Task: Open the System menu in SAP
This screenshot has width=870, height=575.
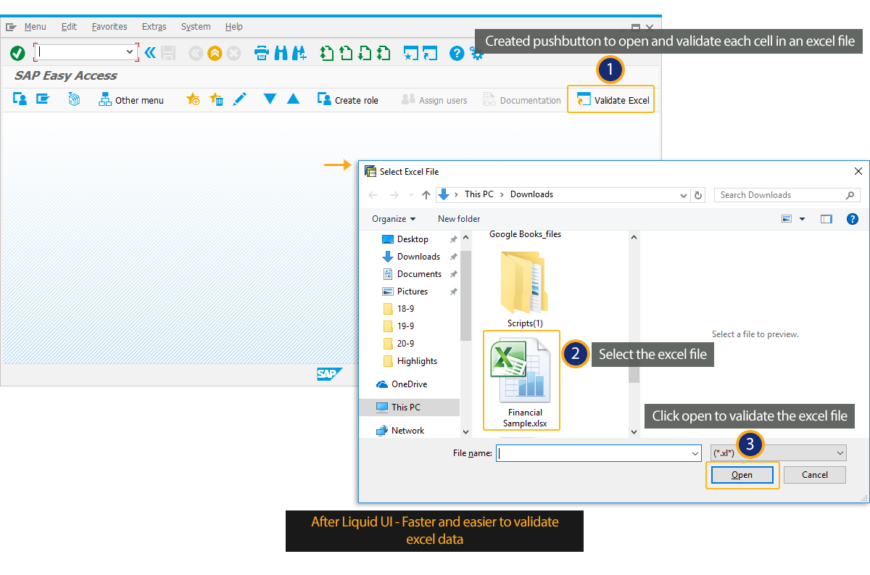Action: point(196,27)
